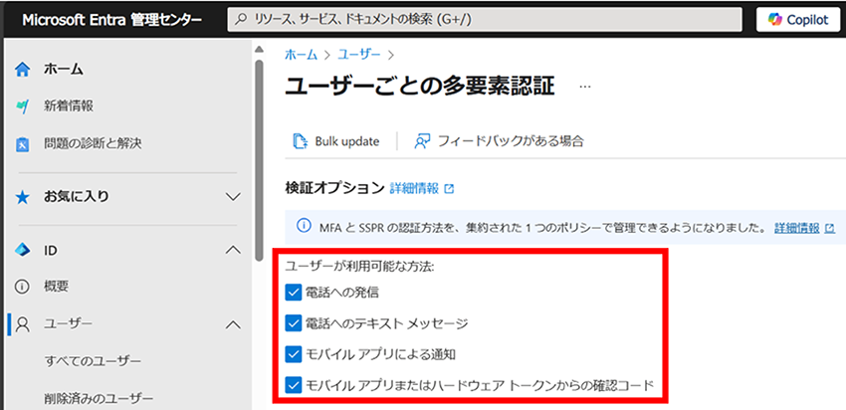This screenshot has width=846, height=410.
Task: Open the ellipsis more options beside page title
Action: point(585,87)
